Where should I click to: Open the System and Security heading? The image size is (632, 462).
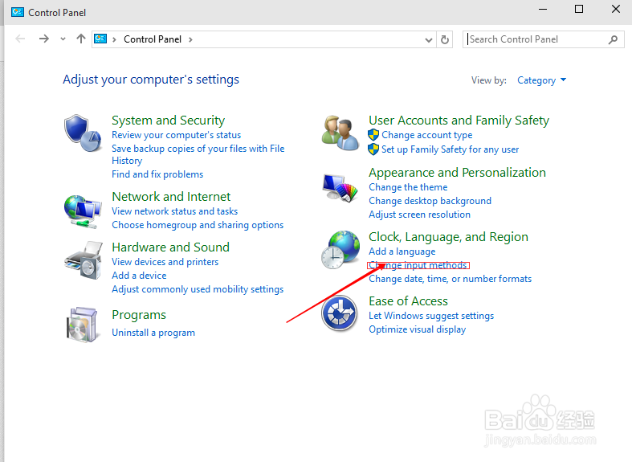[168, 121]
